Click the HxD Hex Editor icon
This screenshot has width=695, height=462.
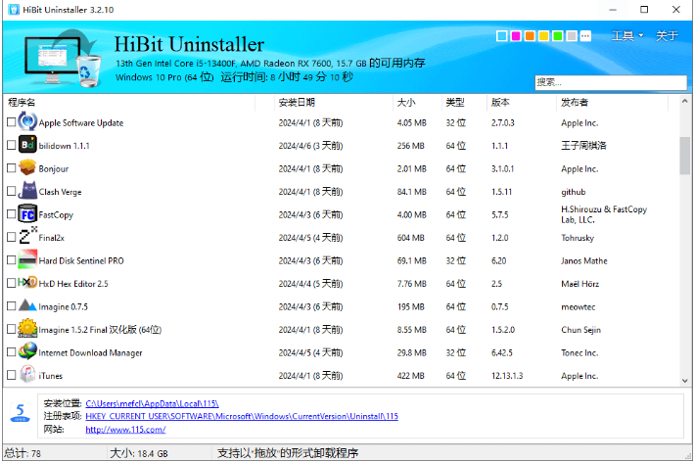click(27, 283)
